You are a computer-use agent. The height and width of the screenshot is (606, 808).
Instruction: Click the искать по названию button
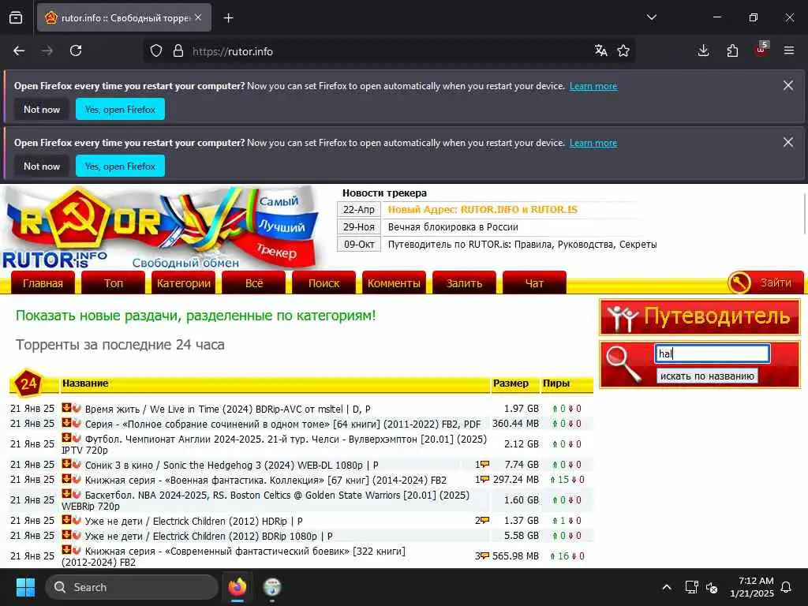707,376
